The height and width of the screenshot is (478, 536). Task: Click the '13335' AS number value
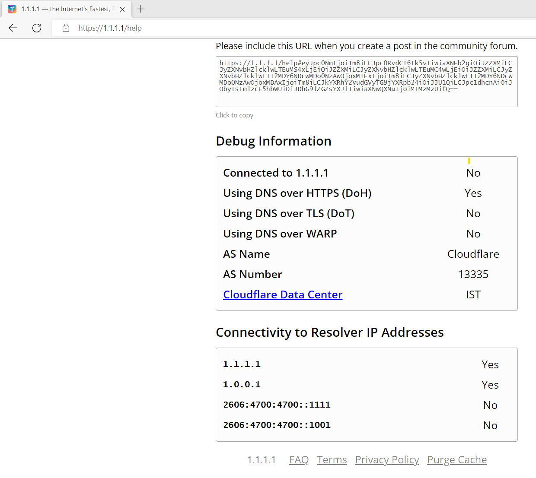[x=473, y=274]
